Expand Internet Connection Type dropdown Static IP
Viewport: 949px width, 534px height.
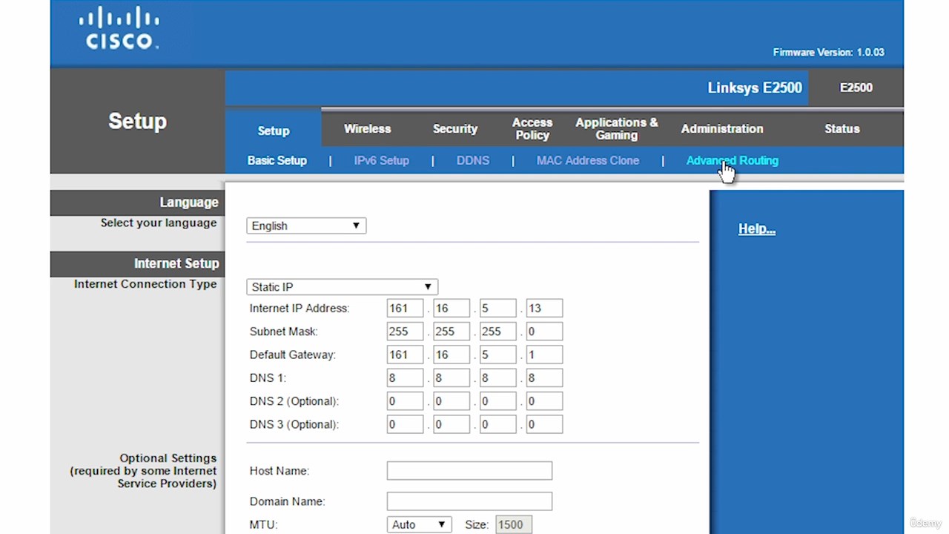[x=342, y=287]
